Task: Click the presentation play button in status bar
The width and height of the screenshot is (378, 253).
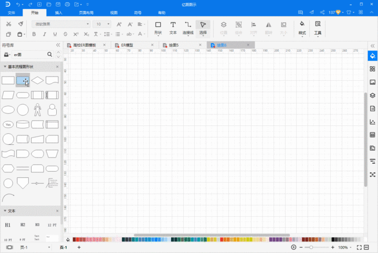Action: tap(293, 247)
